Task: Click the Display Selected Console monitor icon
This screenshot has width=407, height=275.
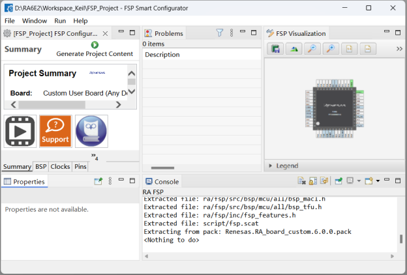Action: [350, 181]
